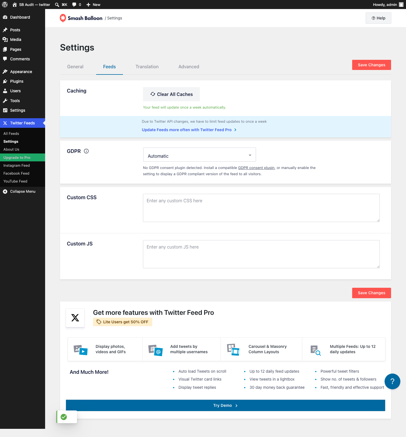Open the comments bubble icon in admin bar

(x=74, y=5)
